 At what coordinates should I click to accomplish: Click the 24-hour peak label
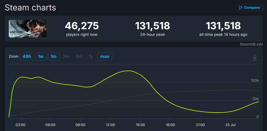153,35
